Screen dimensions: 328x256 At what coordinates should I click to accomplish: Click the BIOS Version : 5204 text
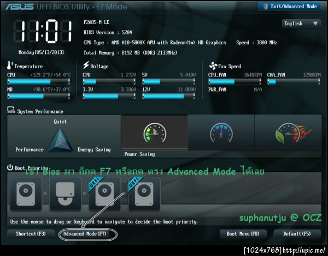(x=108, y=32)
